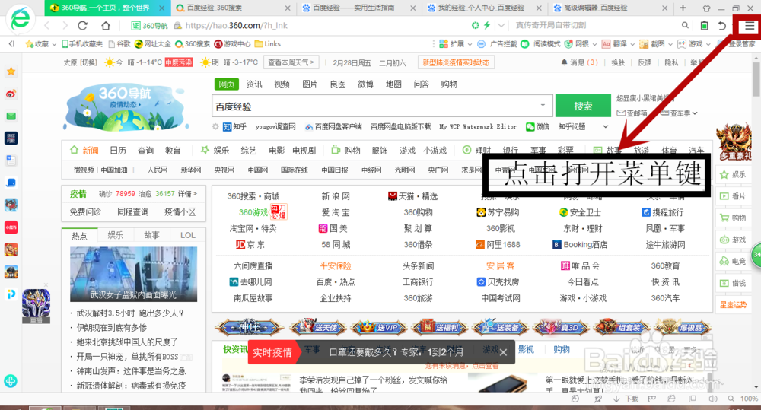Open the Links bookmark folder

tap(267, 44)
